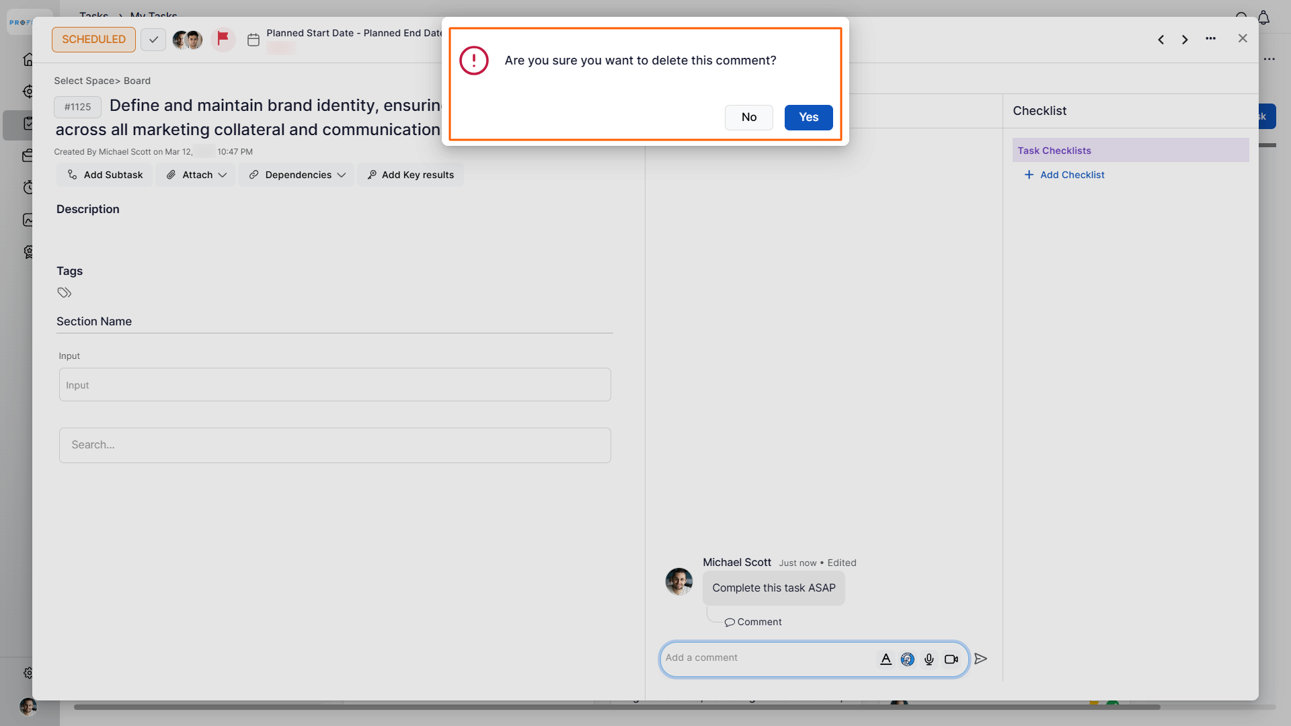Image resolution: width=1291 pixels, height=726 pixels.
Task: Click the red priority flag icon
Action: coord(223,39)
